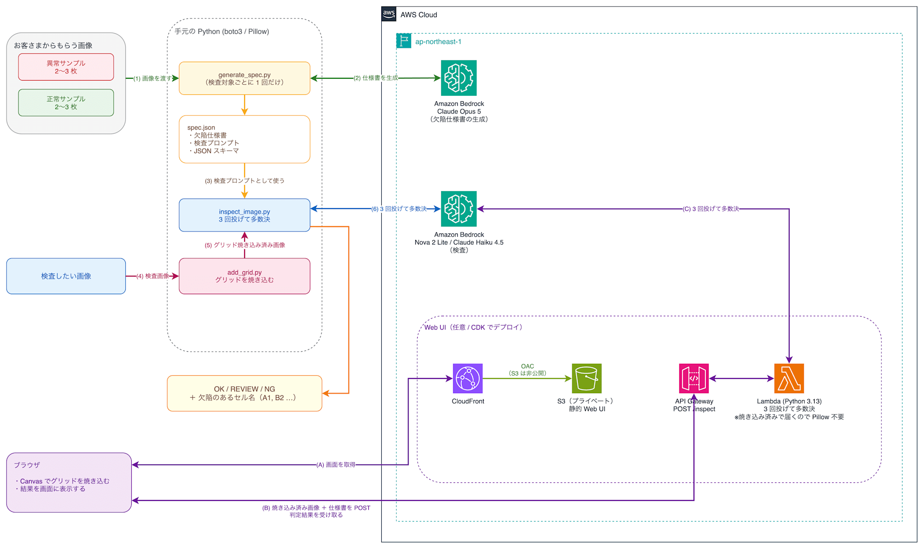Click the inspect_image.py box
Image resolution: width=921 pixels, height=546 pixels.
click(x=245, y=215)
